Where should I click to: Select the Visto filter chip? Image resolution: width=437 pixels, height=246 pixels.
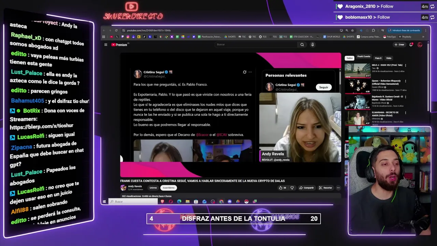click(x=389, y=58)
